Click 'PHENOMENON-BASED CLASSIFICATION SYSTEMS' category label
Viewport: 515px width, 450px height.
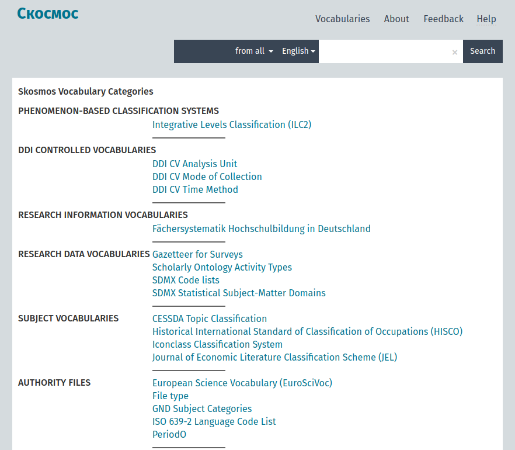(x=118, y=111)
